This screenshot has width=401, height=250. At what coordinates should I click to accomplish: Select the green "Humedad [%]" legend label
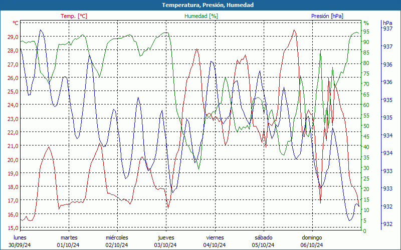click(202, 16)
